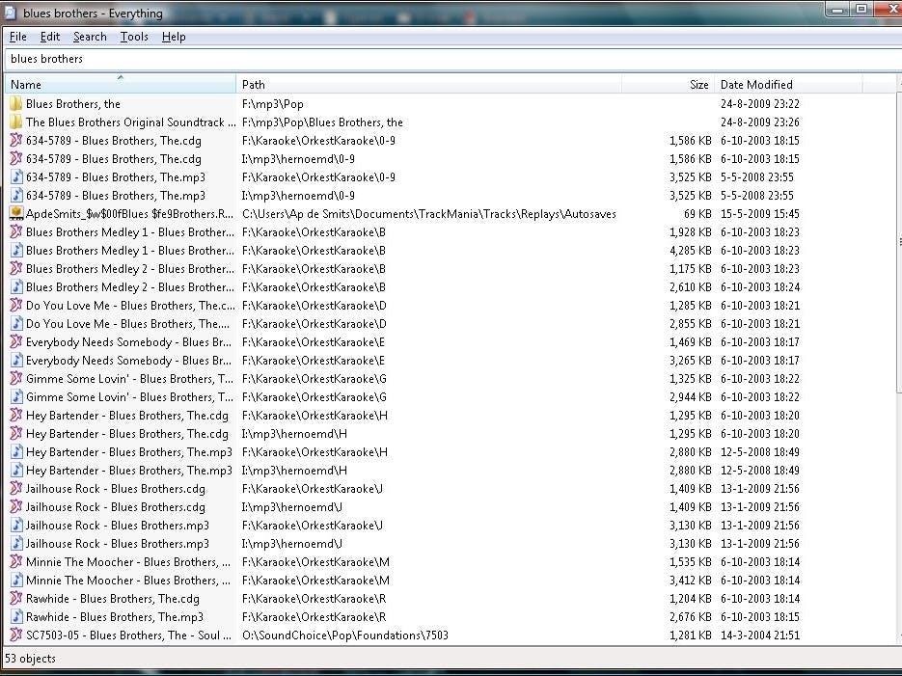The width and height of the screenshot is (902, 676).
Task: Click the music icon of the 2,944 KB Gimme Some Lovin' file
Action: click(x=16, y=397)
